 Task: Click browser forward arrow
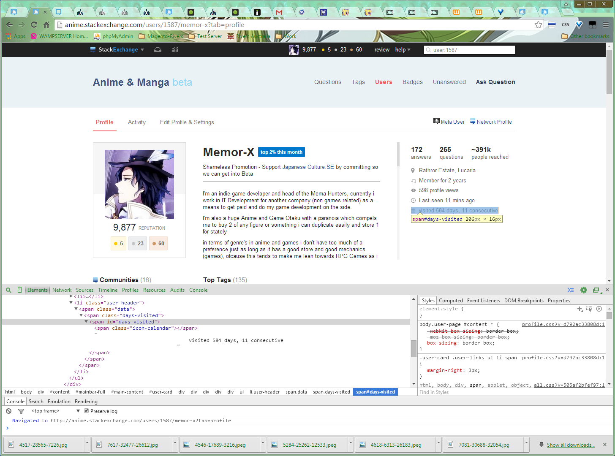click(22, 25)
